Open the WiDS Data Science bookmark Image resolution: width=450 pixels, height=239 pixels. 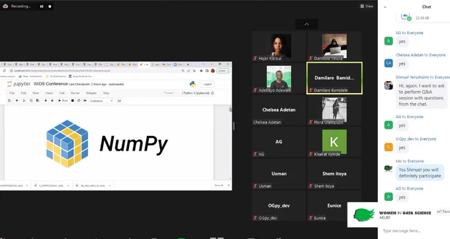coord(56,77)
